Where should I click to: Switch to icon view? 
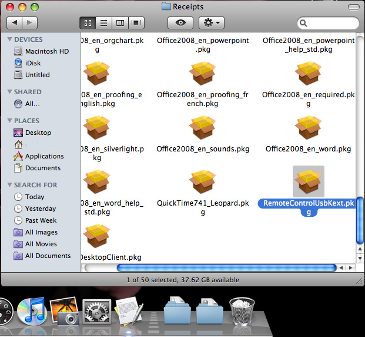(88, 23)
